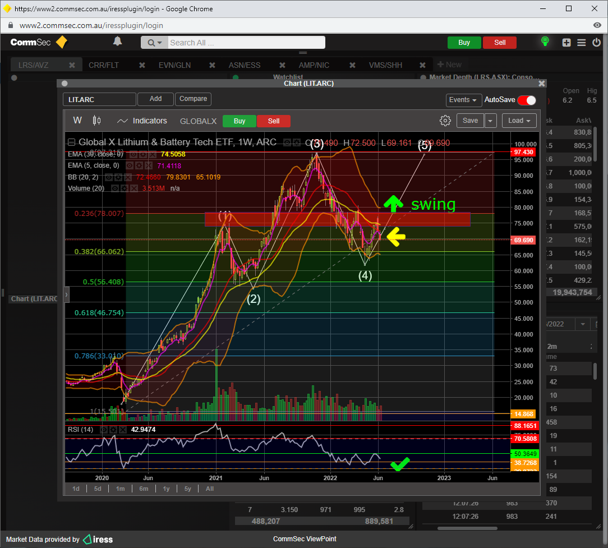
Task: Toggle visibility of EMA 5 indicator
Action: pyautogui.click(x=130, y=165)
